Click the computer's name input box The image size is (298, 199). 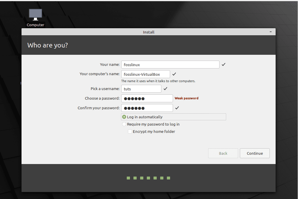point(145,74)
